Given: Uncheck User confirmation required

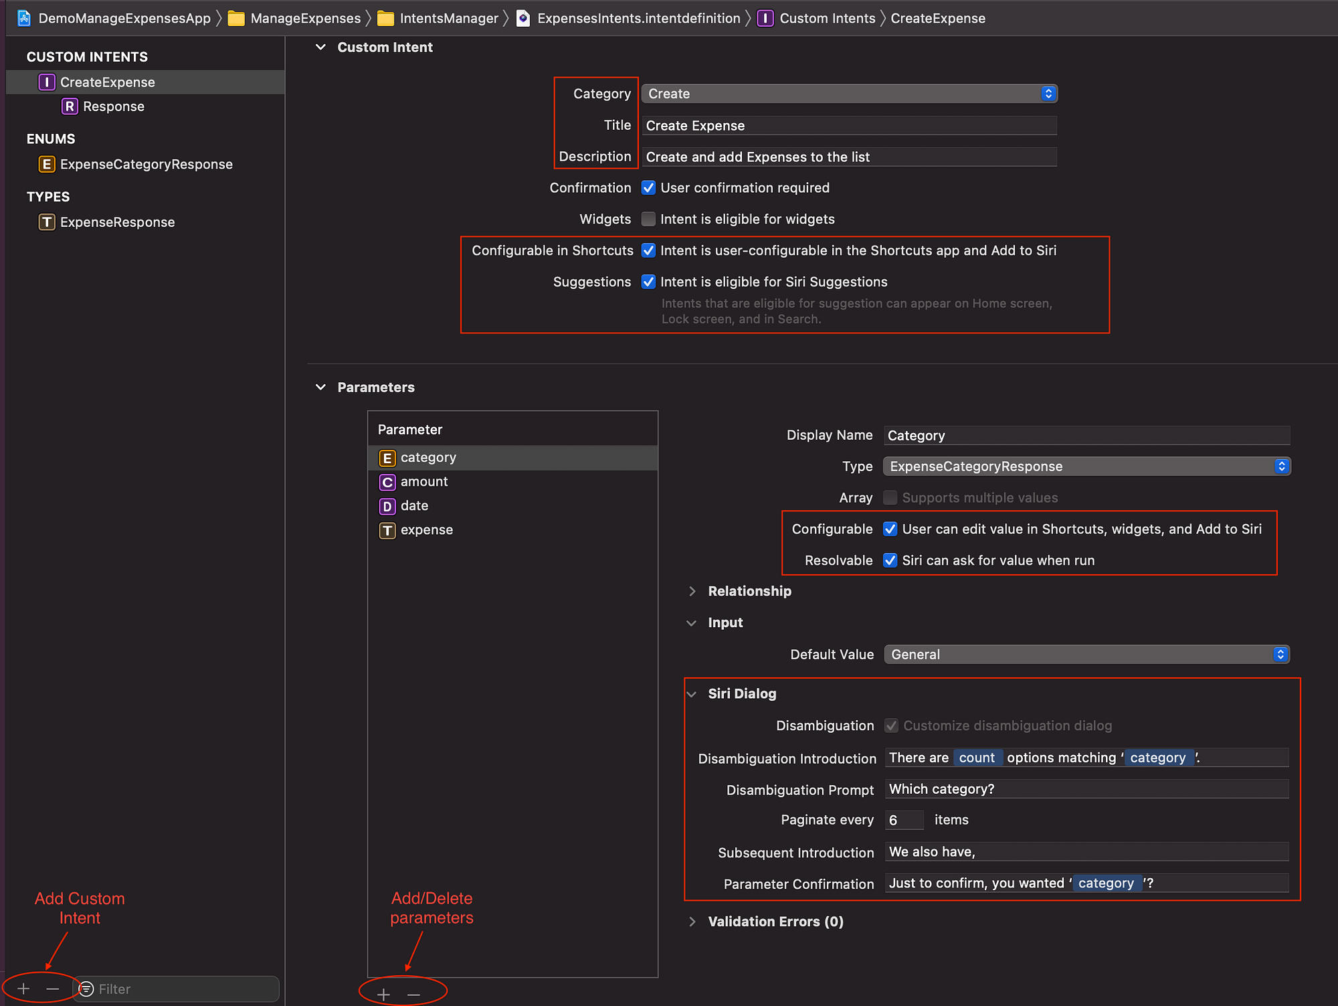Looking at the screenshot, I should (x=648, y=188).
